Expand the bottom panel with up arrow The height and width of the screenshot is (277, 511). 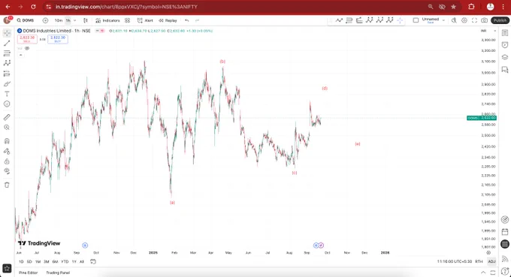tap(483, 272)
